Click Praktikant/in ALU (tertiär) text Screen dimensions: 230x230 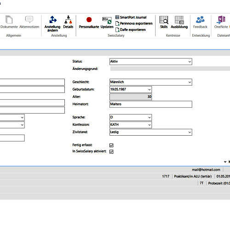193,176
